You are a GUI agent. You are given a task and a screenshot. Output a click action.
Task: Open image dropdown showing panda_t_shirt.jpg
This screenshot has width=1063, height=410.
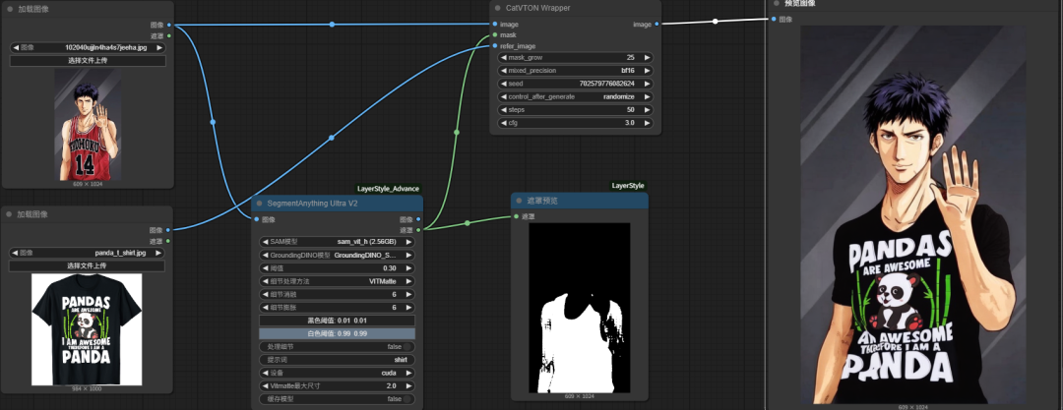point(86,253)
